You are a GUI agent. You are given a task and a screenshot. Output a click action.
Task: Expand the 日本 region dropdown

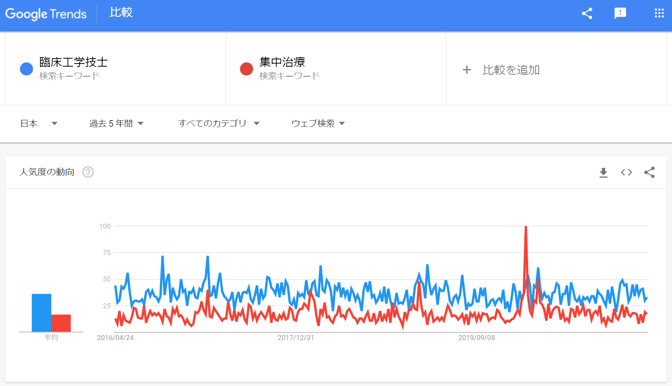tap(39, 123)
